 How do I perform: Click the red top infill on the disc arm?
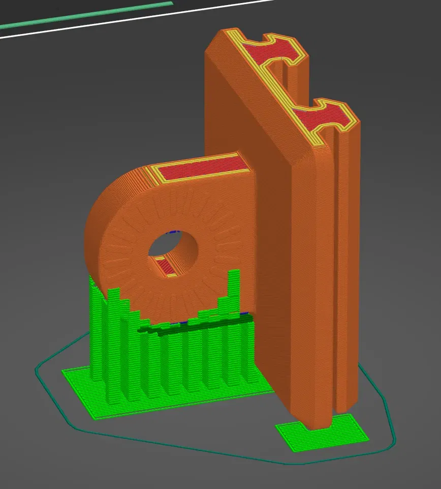pyautogui.click(x=202, y=168)
